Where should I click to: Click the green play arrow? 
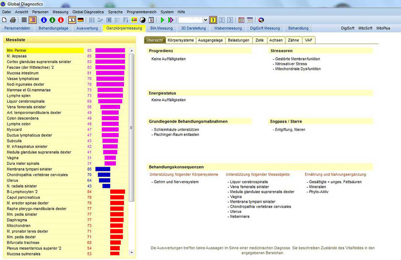[x=162, y=20]
